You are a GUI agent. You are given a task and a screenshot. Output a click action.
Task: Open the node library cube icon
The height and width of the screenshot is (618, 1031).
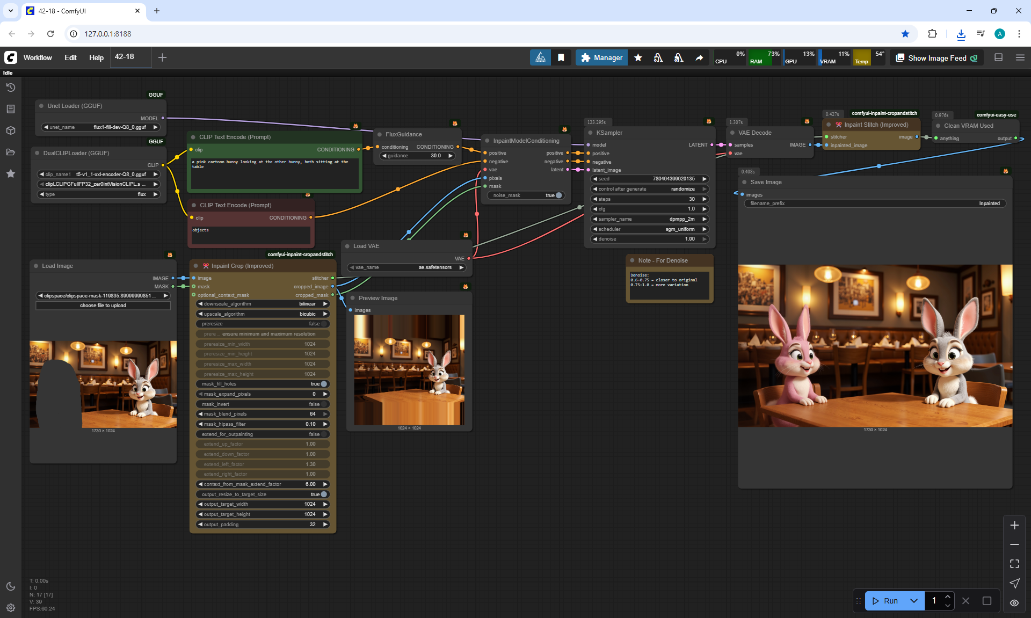coord(11,130)
